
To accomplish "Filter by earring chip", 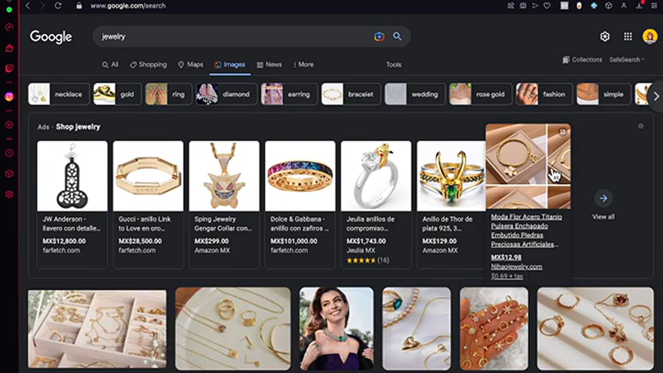I will tap(289, 94).
